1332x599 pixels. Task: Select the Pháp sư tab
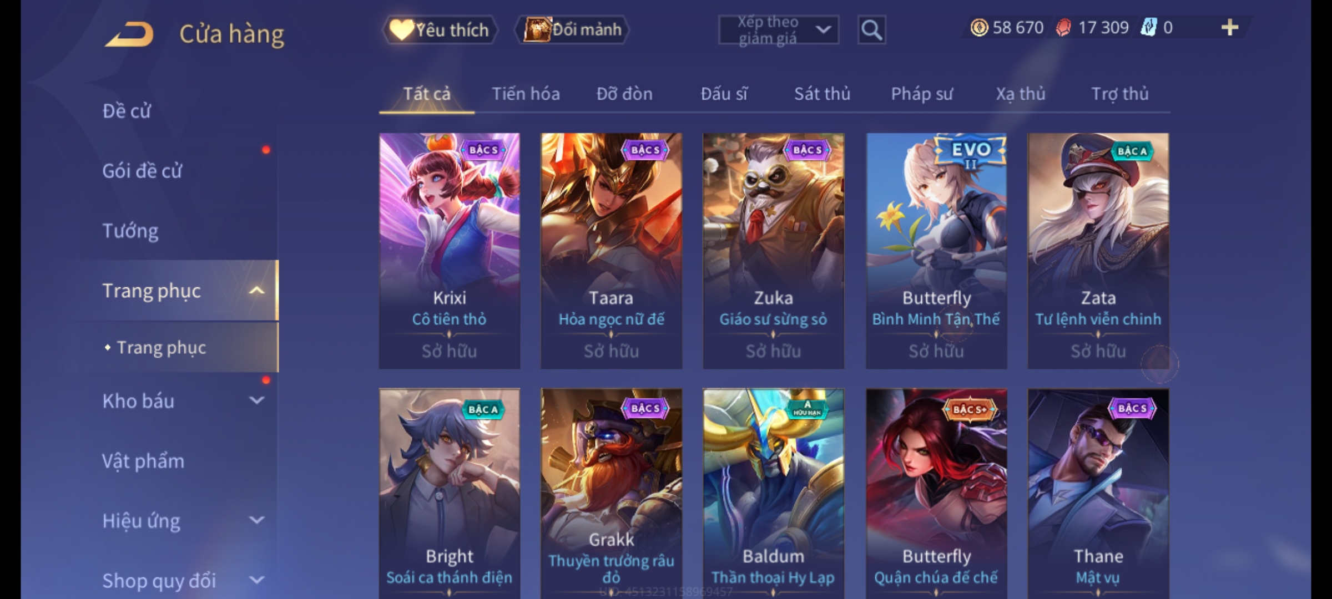click(921, 94)
